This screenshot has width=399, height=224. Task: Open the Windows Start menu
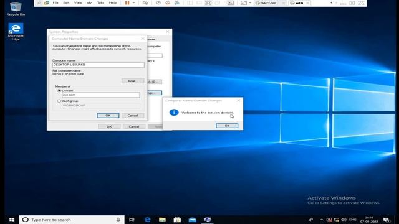click(x=12, y=220)
